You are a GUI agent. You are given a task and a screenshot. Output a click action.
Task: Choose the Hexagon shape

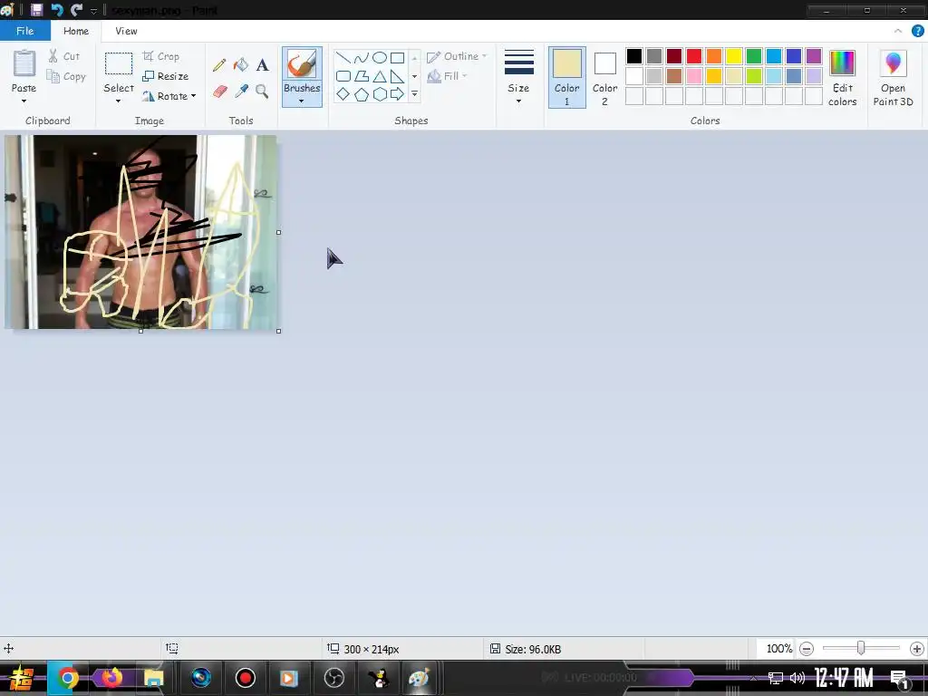(x=380, y=94)
